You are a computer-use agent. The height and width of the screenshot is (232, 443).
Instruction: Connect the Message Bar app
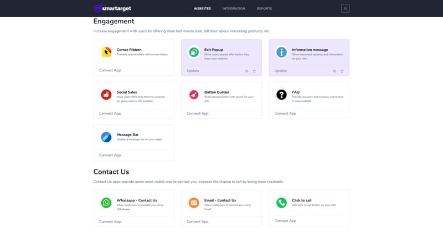tap(110, 155)
